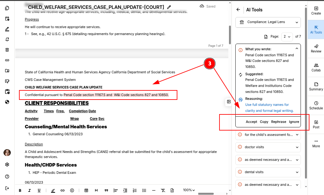
Task: Click the user profile avatar
Action: 7,153
